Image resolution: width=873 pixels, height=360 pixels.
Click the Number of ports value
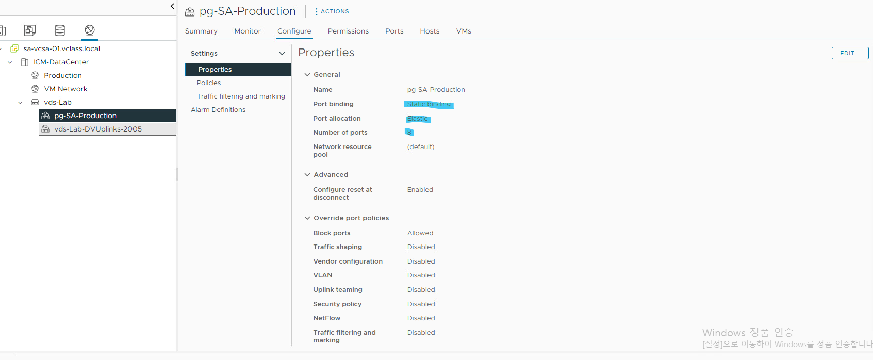pyautogui.click(x=409, y=133)
